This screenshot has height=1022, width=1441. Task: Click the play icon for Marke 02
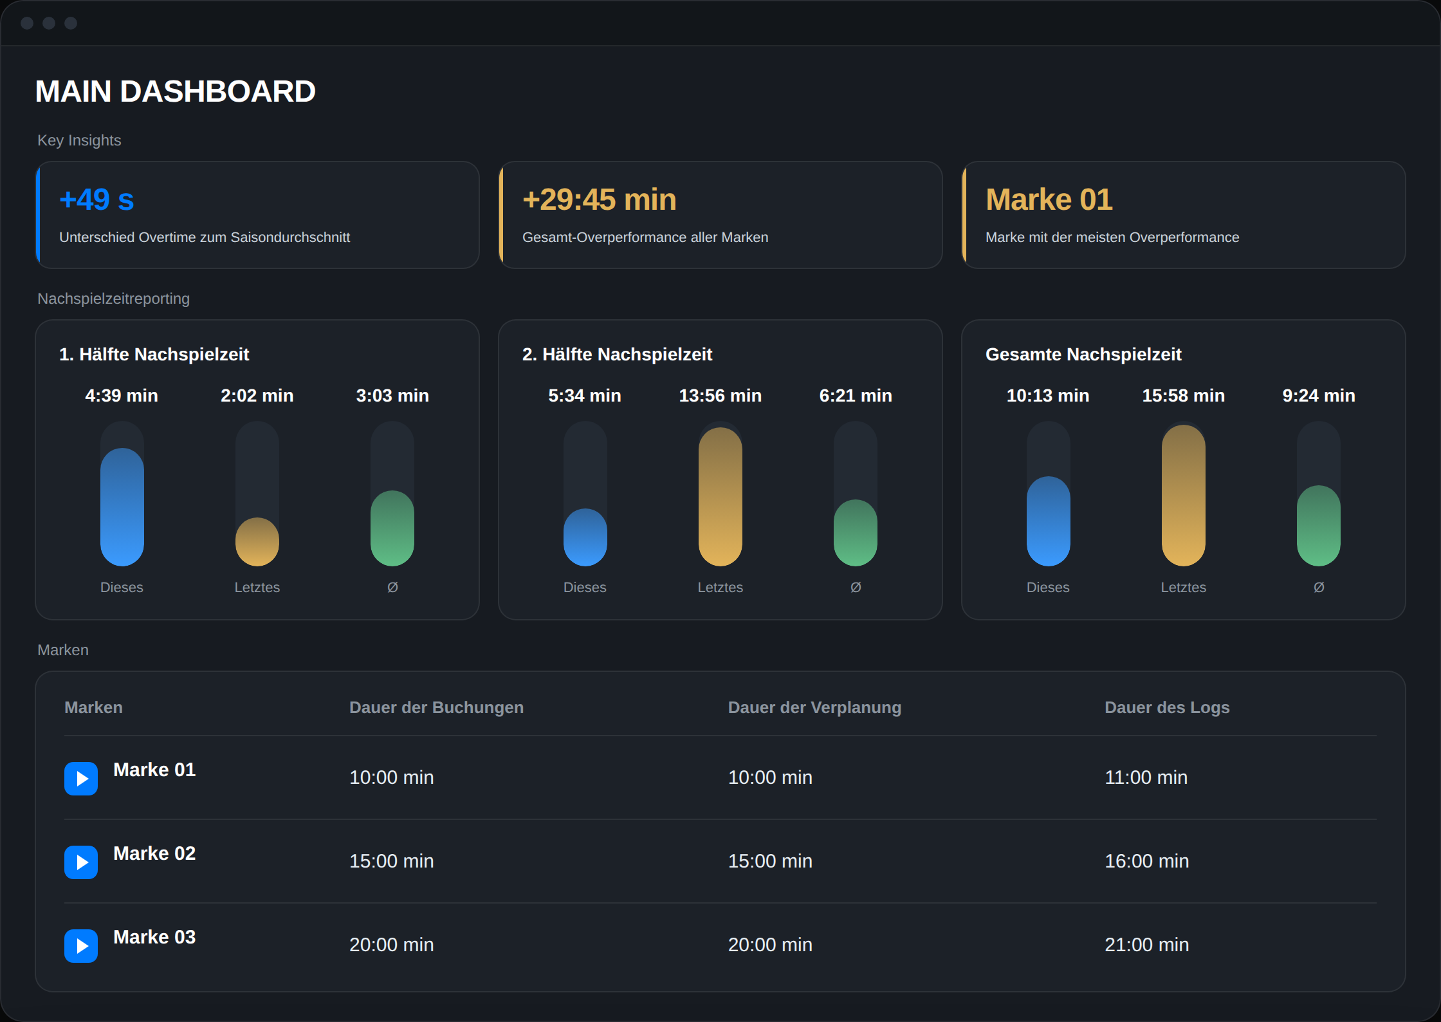pos(81,862)
